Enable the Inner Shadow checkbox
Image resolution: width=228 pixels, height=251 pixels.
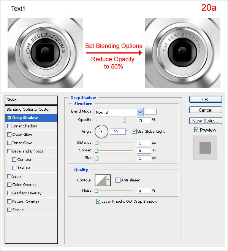pos(9,126)
